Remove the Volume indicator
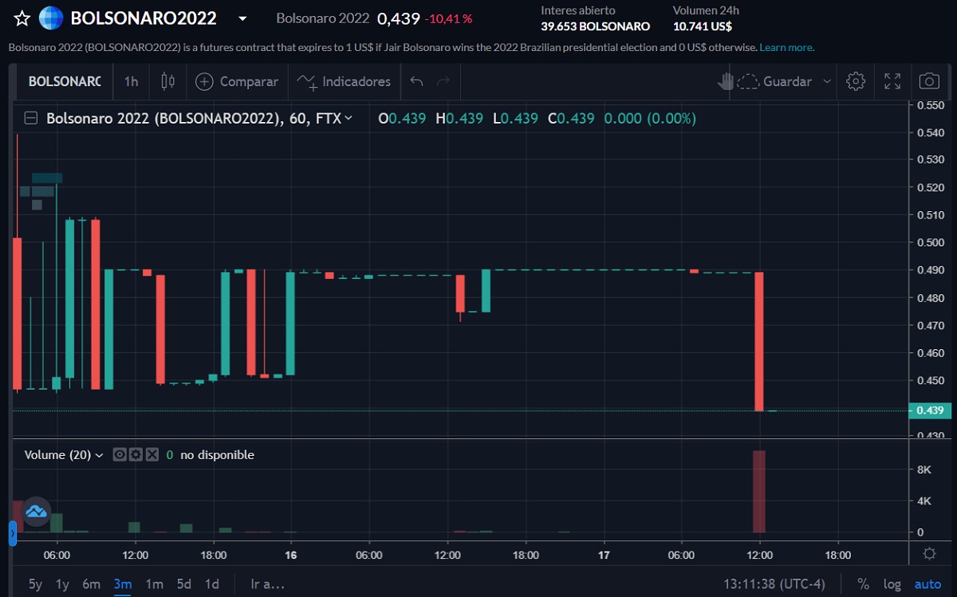Viewport: 957px width, 597px height. [152, 454]
